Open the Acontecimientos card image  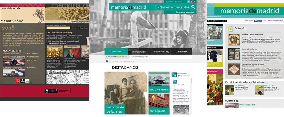pyautogui.click(x=55, y=53)
